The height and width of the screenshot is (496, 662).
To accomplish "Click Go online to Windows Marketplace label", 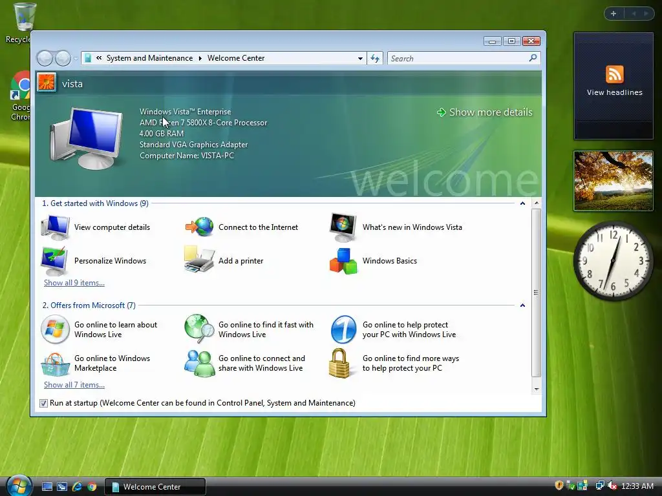I will [112, 363].
